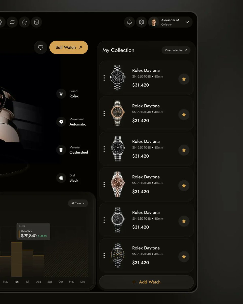
Task: Click the chart bar above Aug
Action: point(39,266)
